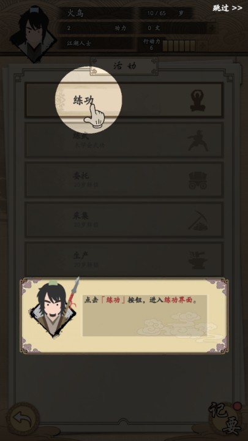This screenshot has width=248, height=441.
Task: Open the 练武 activity row
Action: coord(124,140)
